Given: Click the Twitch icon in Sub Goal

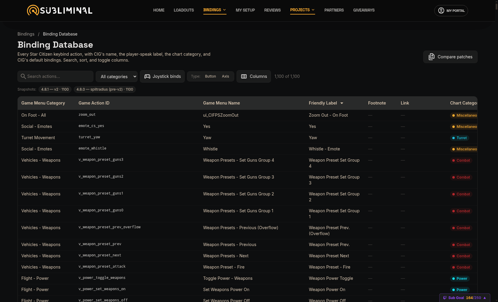Looking at the screenshot, I should tap(445, 298).
